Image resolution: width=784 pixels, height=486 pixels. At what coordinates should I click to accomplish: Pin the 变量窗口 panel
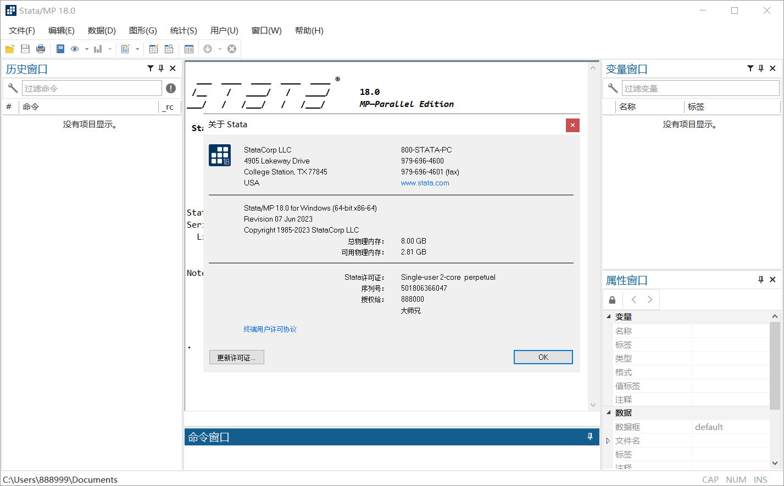pyautogui.click(x=761, y=69)
